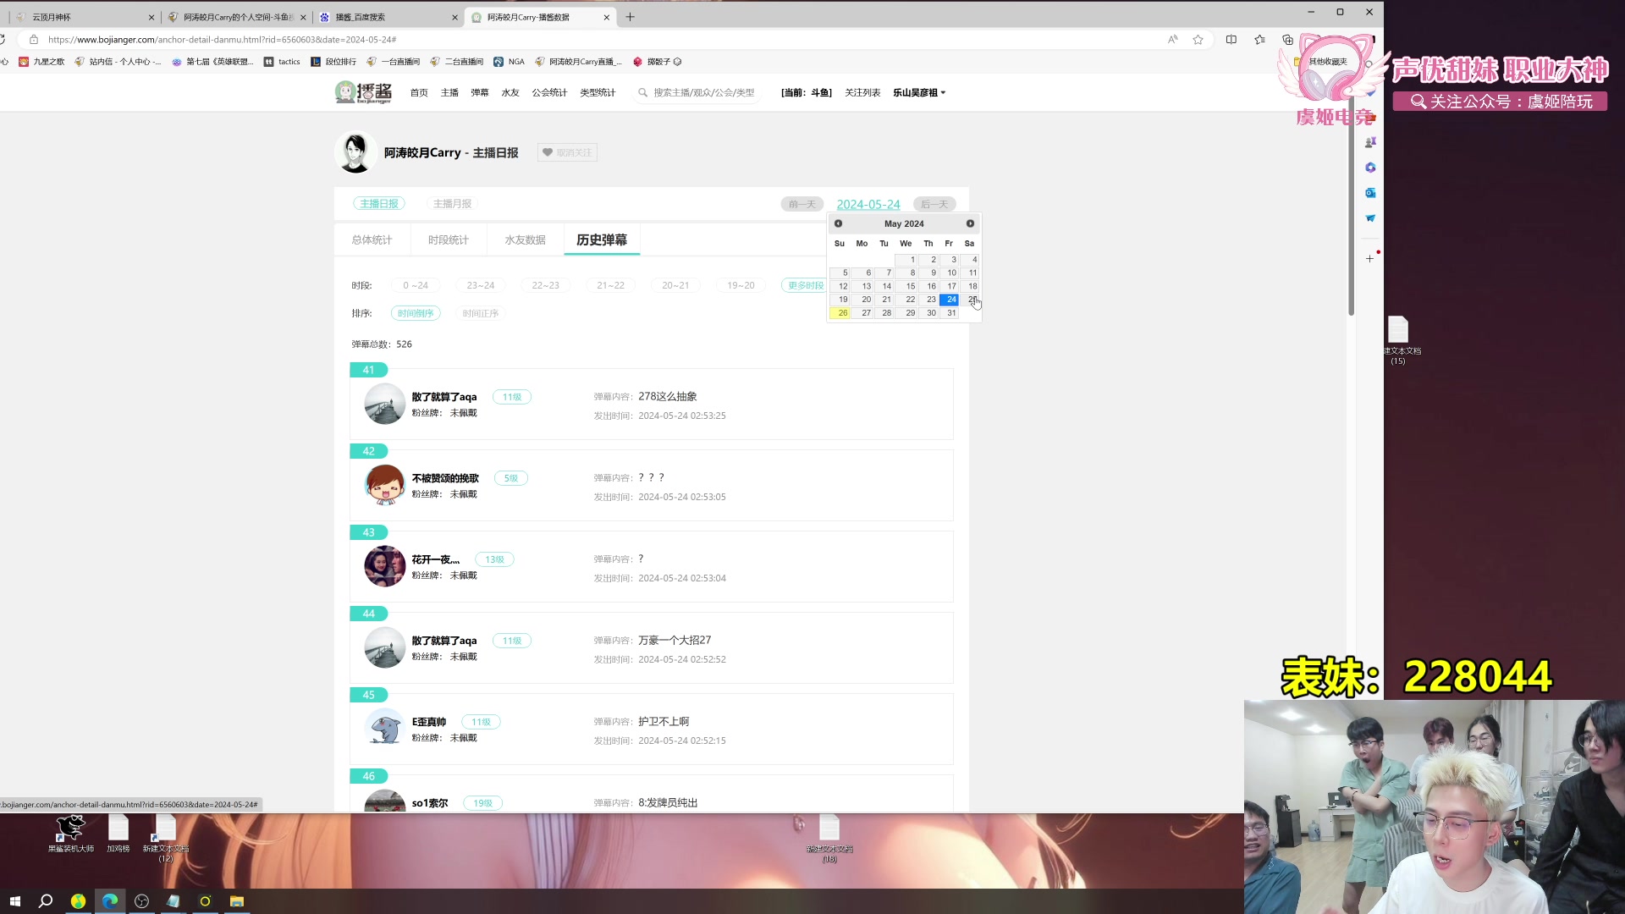Select time range 0-24 filter

416,284
